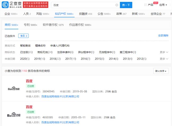Open the 软件著作权 1275 sub-tab
172x126 pixels.
[x=53, y=25]
